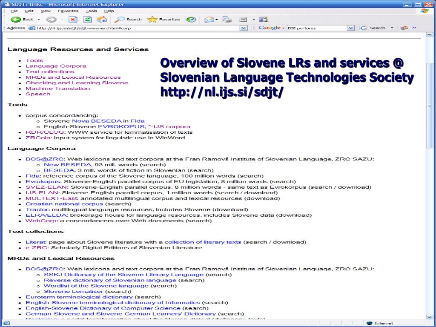436x327 pixels.
Task: Open SSKJ Dictionary of the Slovene Literary Language
Action: [x=124, y=275]
